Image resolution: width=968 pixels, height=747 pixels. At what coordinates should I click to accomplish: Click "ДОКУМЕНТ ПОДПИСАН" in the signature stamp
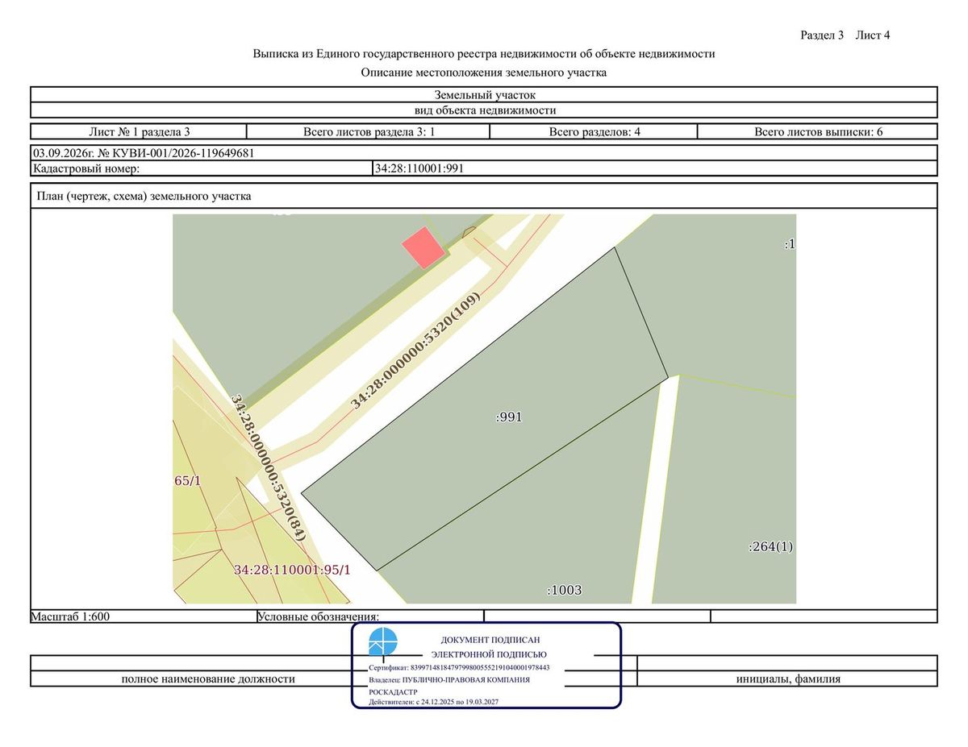[490, 640]
